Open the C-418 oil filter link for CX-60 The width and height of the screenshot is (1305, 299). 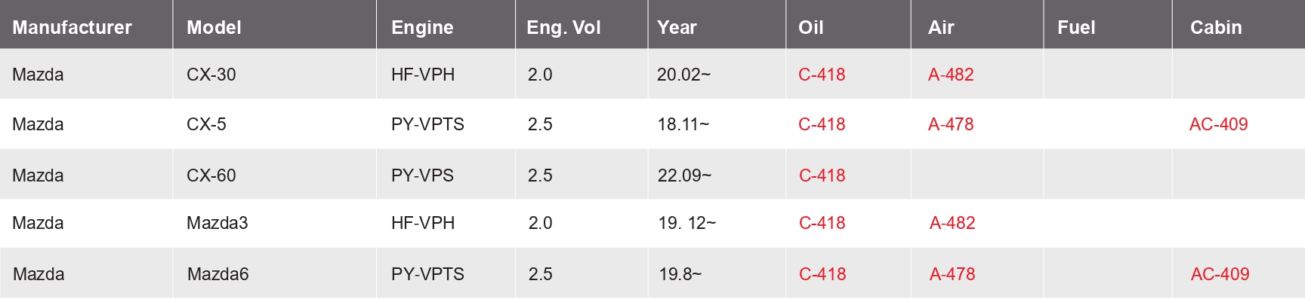(x=822, y=175)
